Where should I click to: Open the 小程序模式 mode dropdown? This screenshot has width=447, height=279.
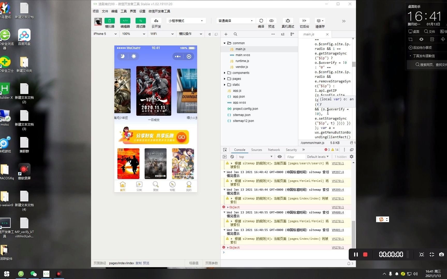click(x=186, y=21)
